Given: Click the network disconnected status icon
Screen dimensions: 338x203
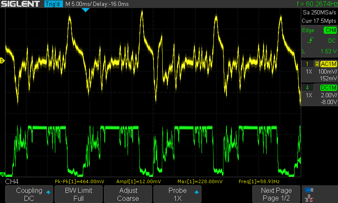Looking at the screenshot, I should pos(309,198).
